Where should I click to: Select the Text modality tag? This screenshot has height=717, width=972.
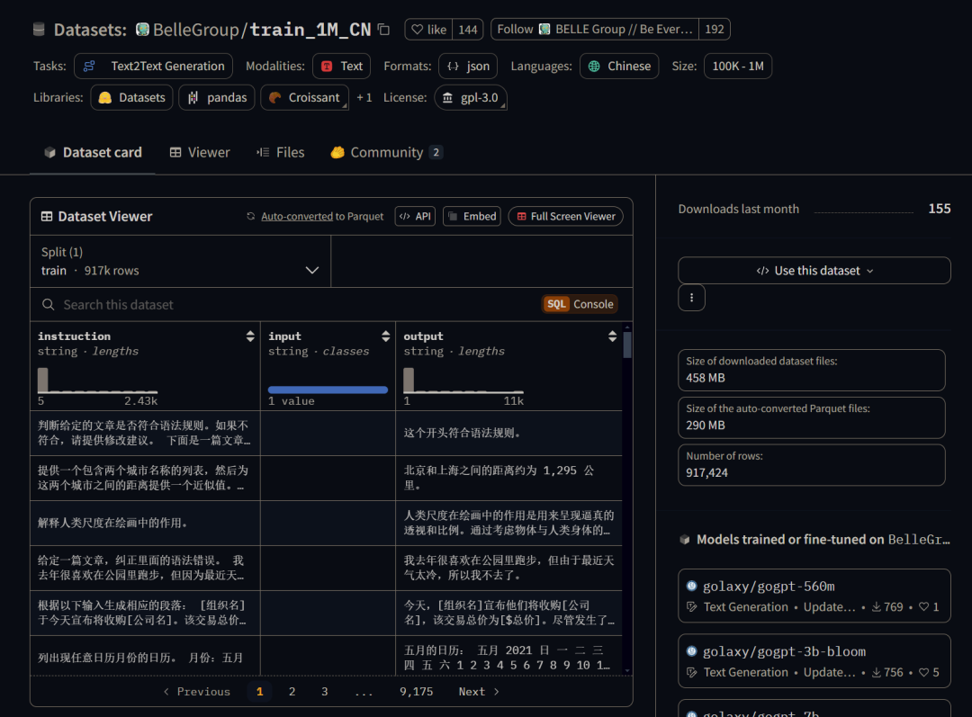click(342, 66)
